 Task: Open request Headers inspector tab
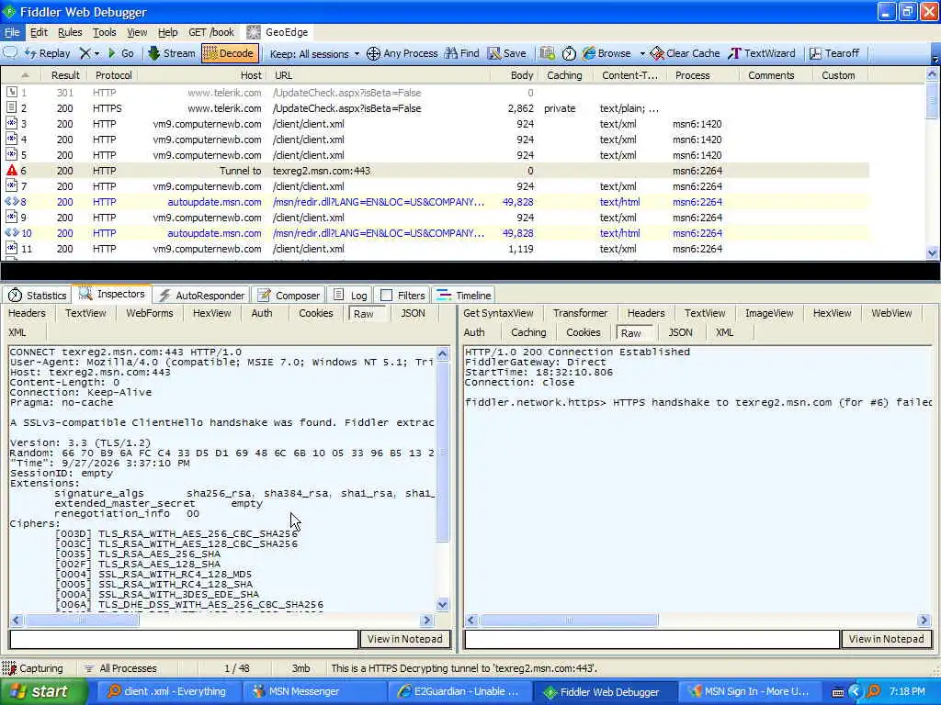[27, 314]
